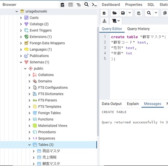
Task: Click the database connection status icon in query toolbar
Action: pos(104,13)
